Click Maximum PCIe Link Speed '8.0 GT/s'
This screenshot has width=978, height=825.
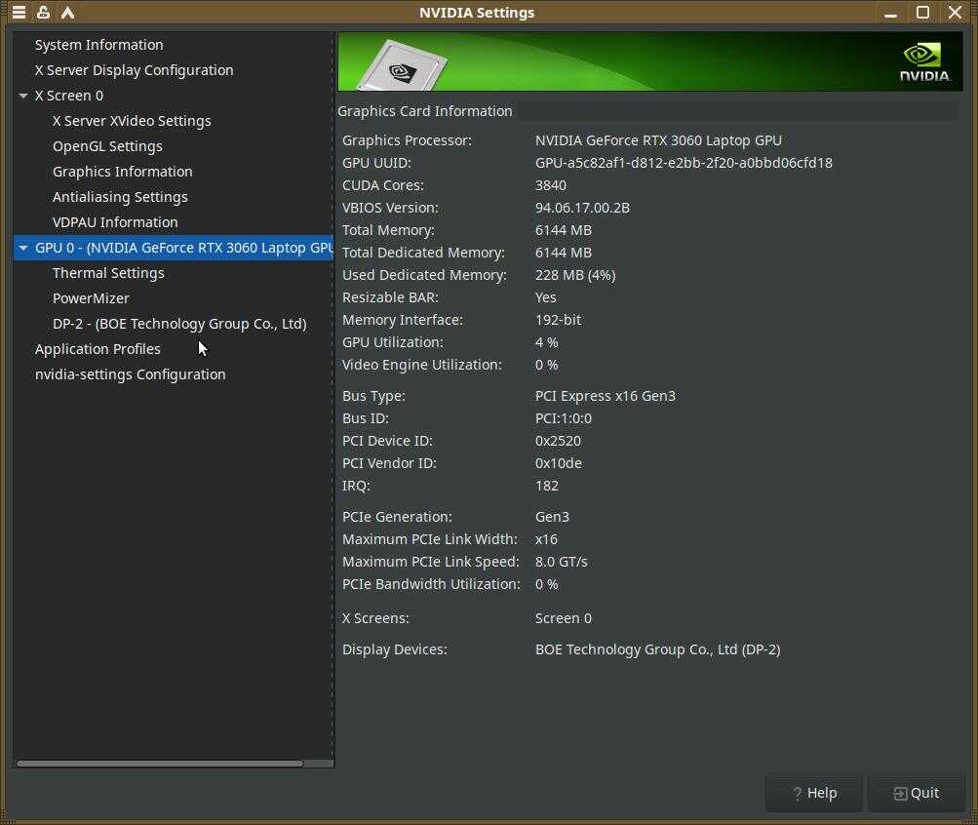(562, 563)
